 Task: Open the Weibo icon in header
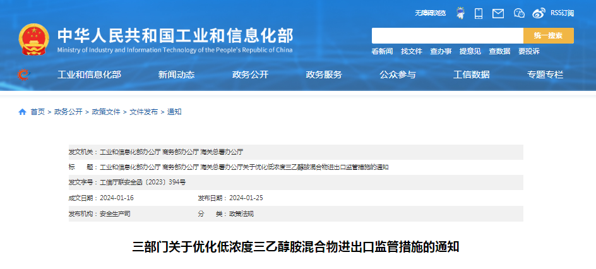point(538,13)
